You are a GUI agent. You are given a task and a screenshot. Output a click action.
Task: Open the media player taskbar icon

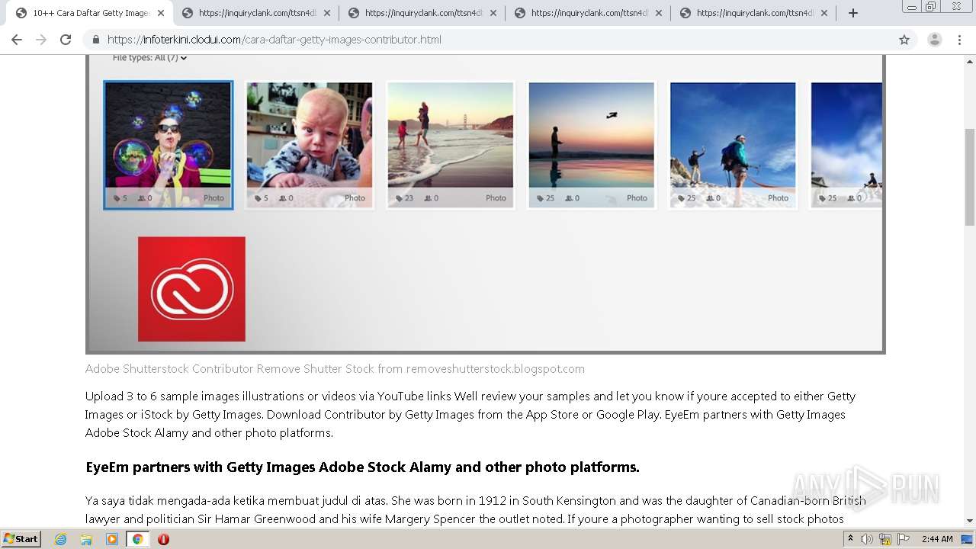(112, 539)
